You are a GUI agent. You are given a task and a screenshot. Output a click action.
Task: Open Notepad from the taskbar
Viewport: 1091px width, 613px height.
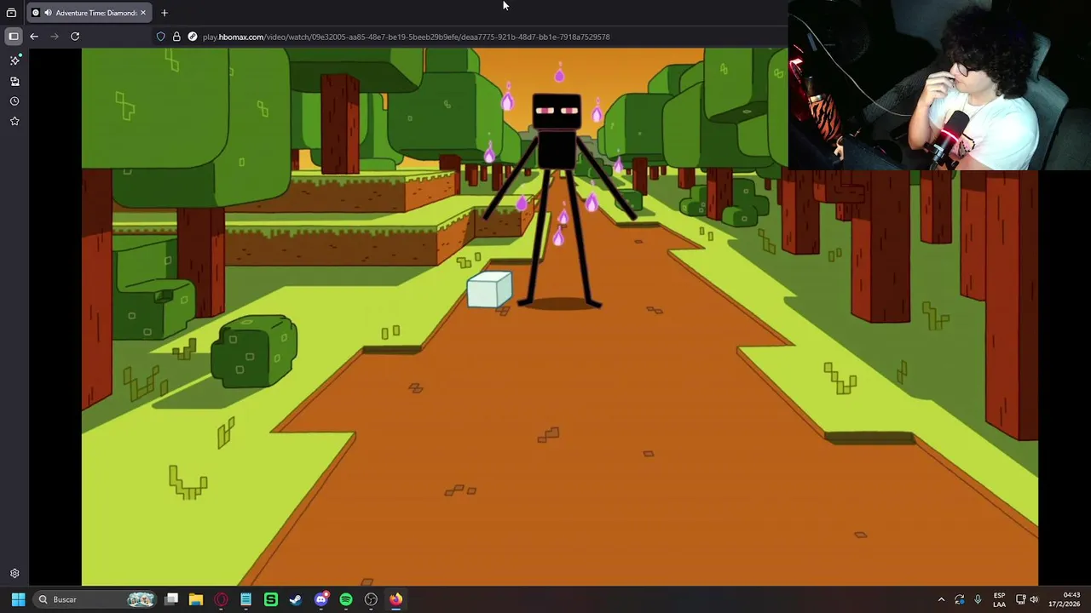point(245,599)
